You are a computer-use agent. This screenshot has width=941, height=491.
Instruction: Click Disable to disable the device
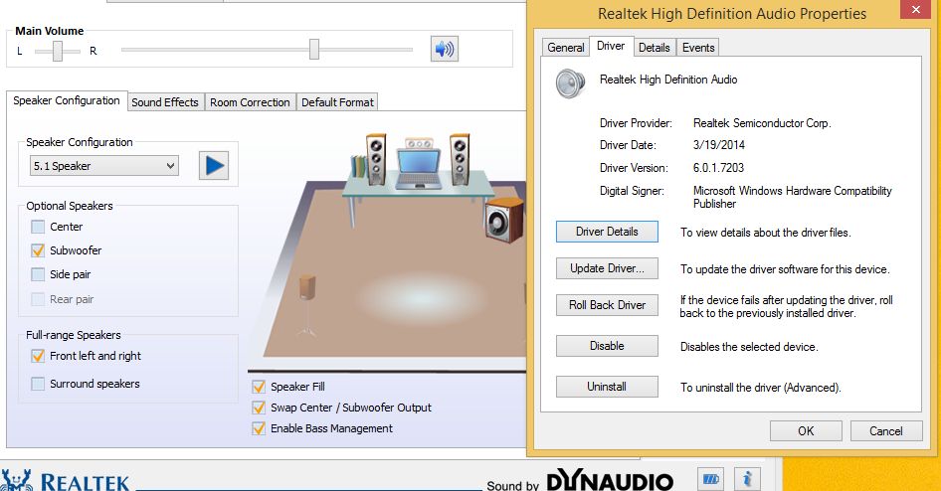pos(607,346)
